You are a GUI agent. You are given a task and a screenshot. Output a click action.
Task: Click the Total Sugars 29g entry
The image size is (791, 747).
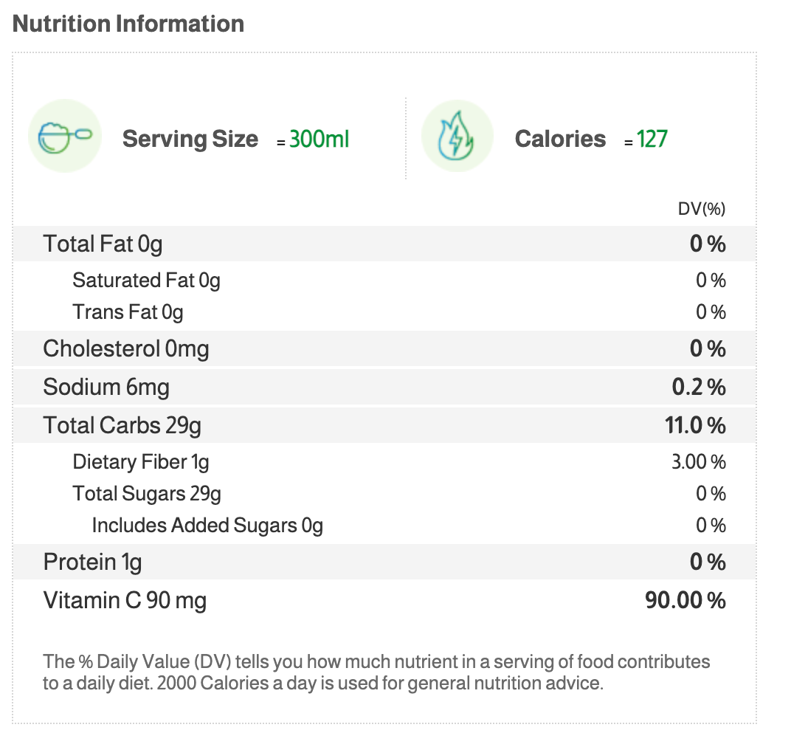[x=147, y=493]
